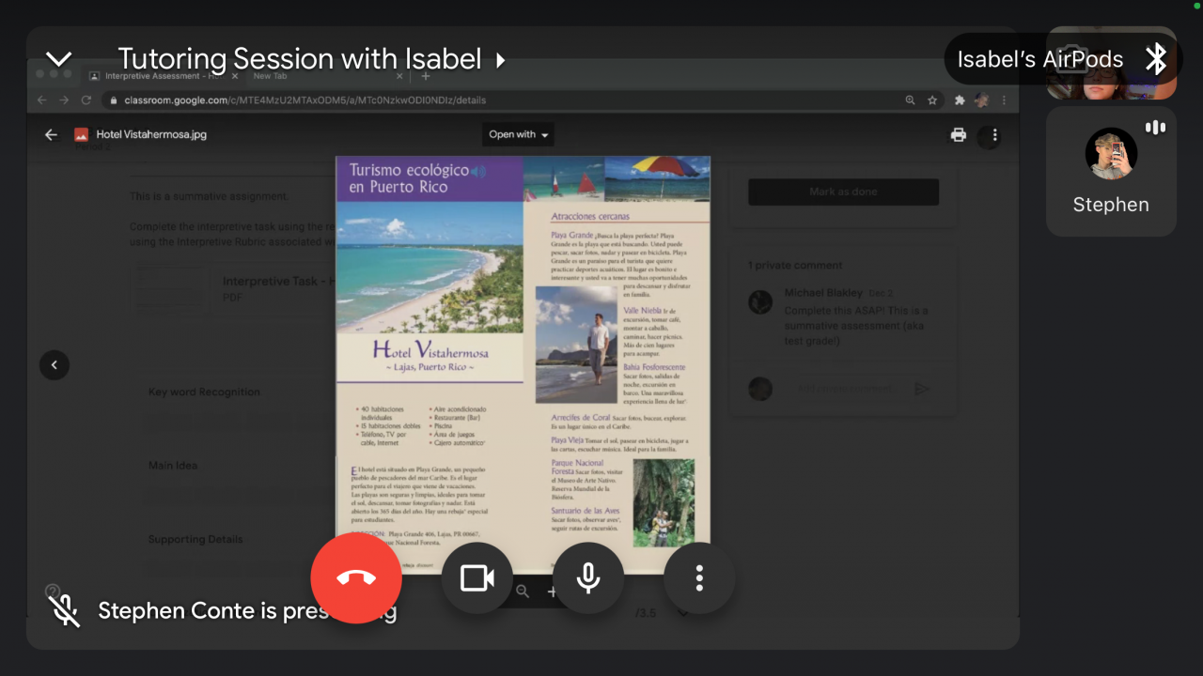Open a new Chrome tab with plus
This screenshot has width=1203, height=676.
click(426, 76)
